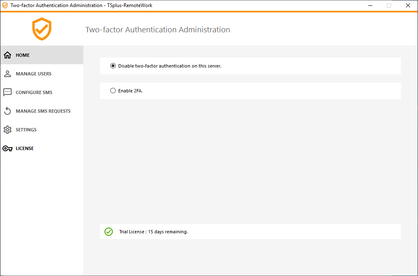418x276 pixels.
Task: Switch to the MANAGE USERS section
Action: 33,73
